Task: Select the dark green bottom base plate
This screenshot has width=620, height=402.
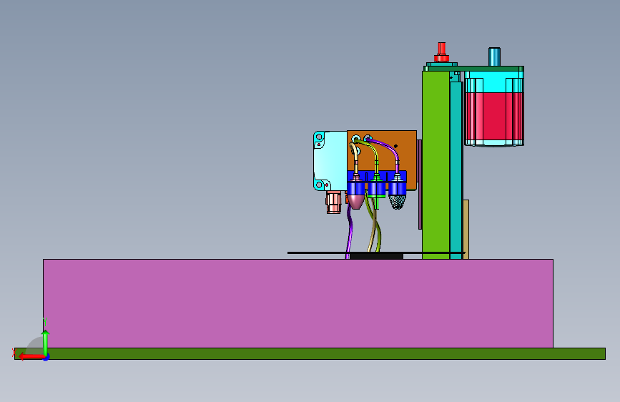Action: click(x=310, y=354)
